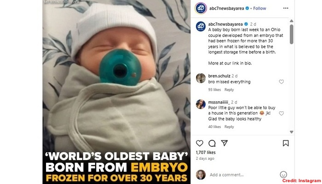
Task: Open emoji picker smiley icon
Action: (283, 174)
